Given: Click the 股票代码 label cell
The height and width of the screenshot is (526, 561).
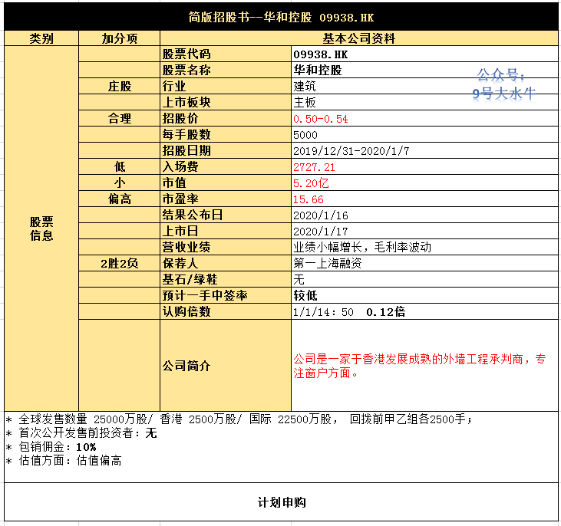Looking at the screenshot, I should tap(226, 54).
